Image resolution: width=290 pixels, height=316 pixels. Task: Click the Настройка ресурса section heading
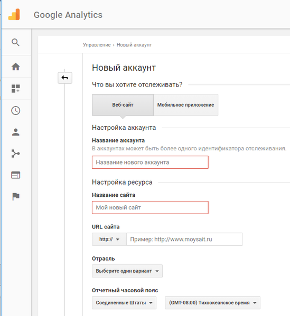[122, 182]
